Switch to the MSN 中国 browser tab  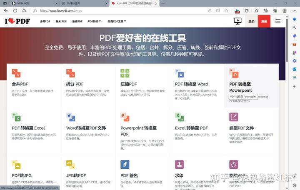(x=34, y=3)
